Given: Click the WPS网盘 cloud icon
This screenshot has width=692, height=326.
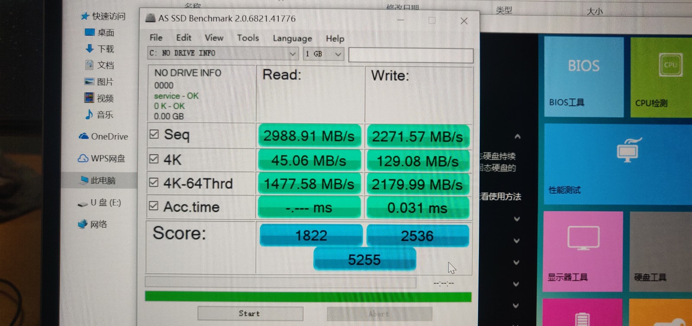Looking at the screenshot, I should [83, 158].
